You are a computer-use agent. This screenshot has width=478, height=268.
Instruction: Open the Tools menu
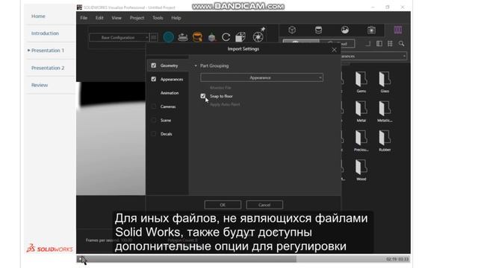158,18
